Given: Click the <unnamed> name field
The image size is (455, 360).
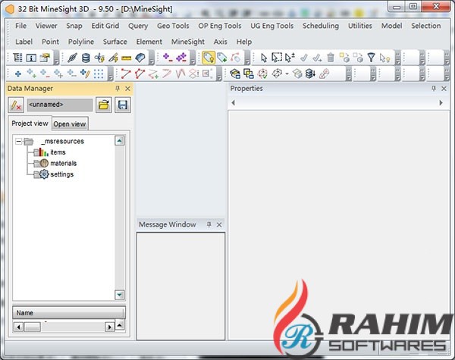Looking at the screenshot, I should click(59, 105).
